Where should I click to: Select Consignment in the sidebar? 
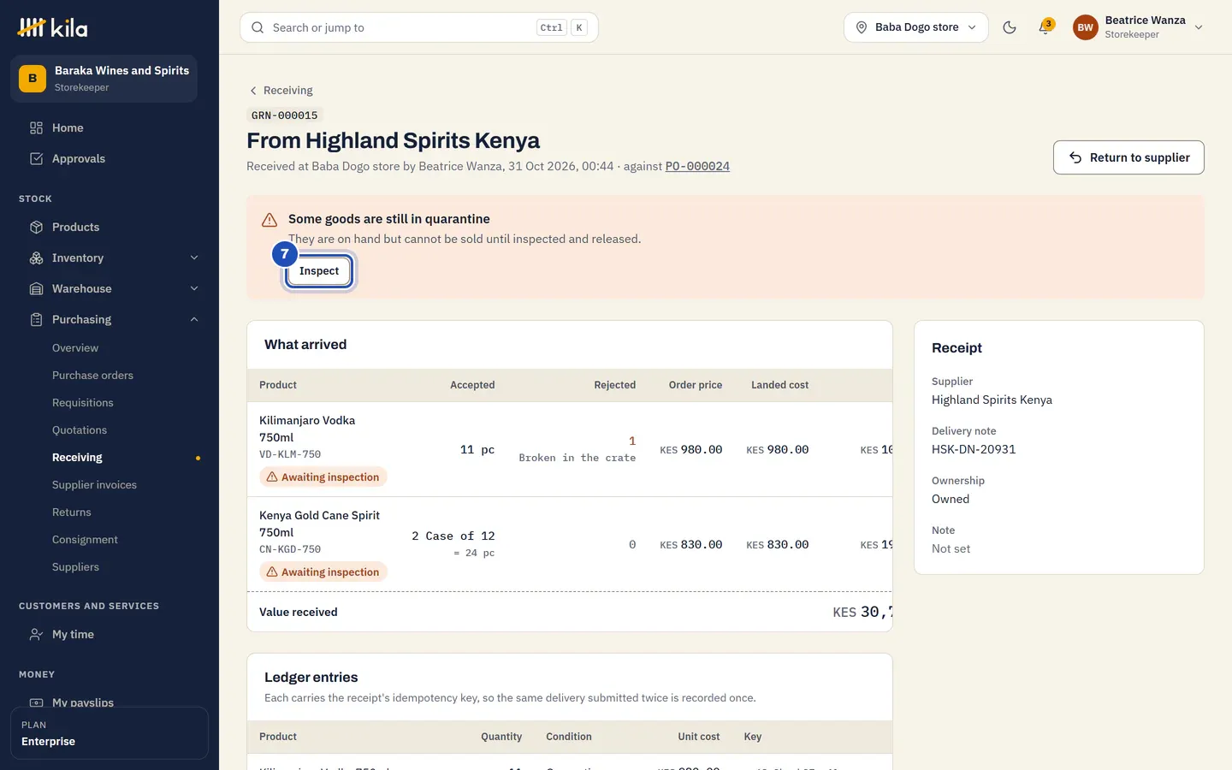pos(85,540)
